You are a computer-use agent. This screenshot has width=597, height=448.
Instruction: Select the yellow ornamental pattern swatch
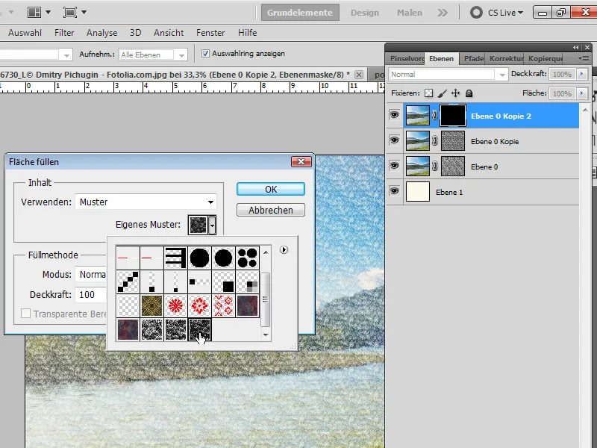(x=151, y=305)
